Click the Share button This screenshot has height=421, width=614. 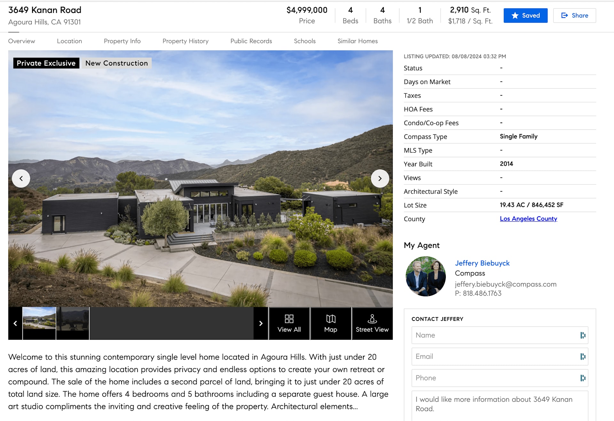click(574, 15)
